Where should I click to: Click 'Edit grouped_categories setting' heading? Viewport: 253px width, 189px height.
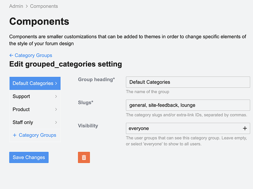click(x=65, y=64)
